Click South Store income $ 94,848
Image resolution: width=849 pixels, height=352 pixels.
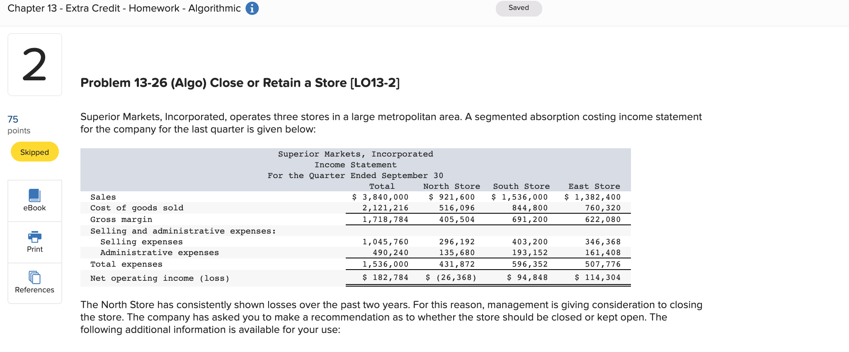527,277
